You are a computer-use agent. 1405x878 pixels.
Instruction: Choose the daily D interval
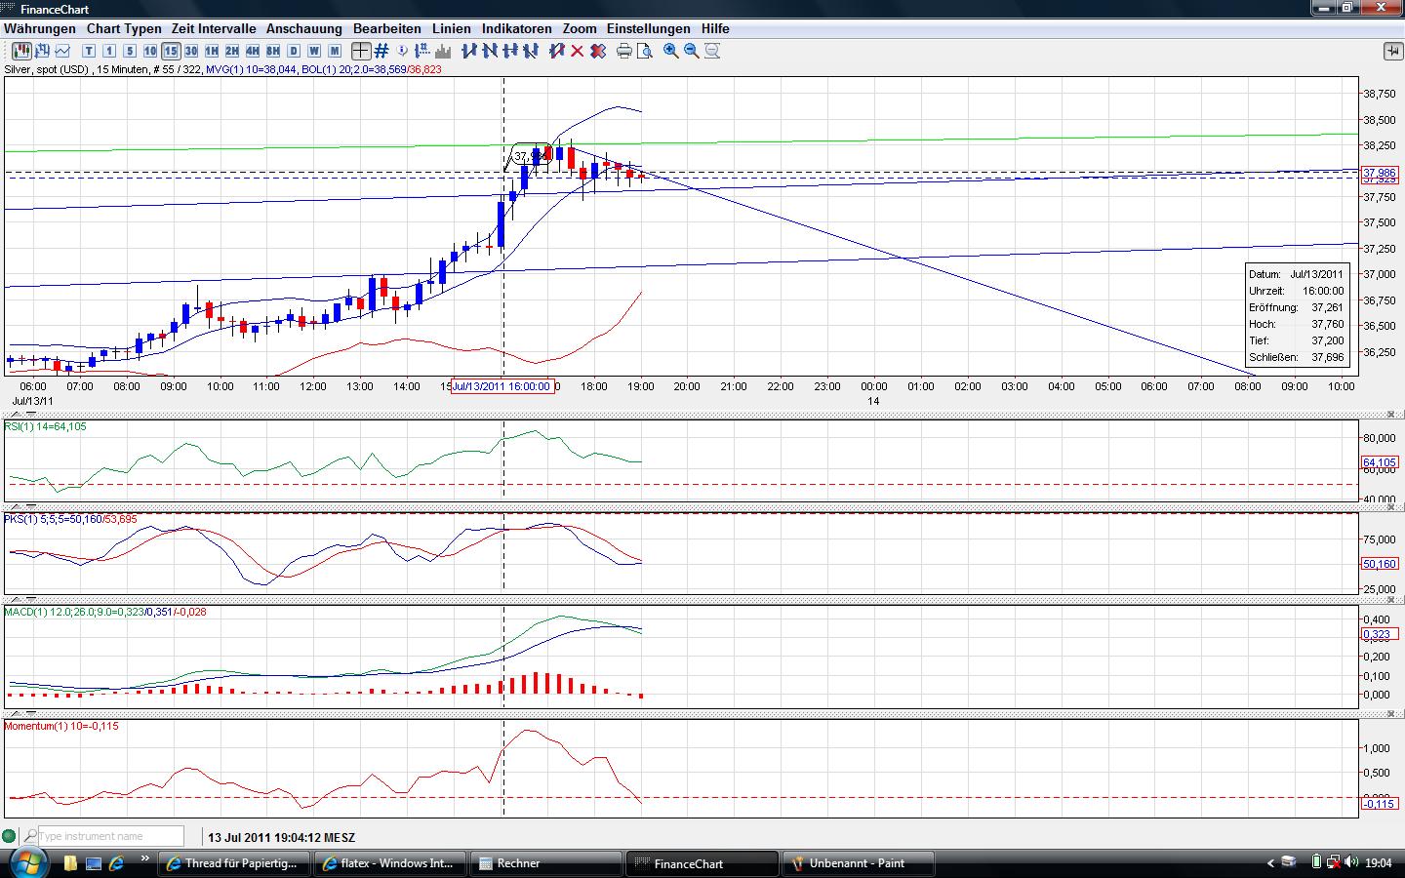[294, 51]
